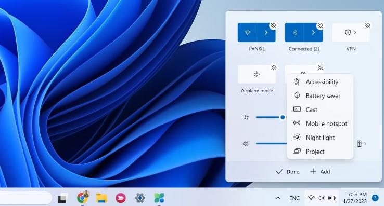Click the Add button

tap(320, 172)
